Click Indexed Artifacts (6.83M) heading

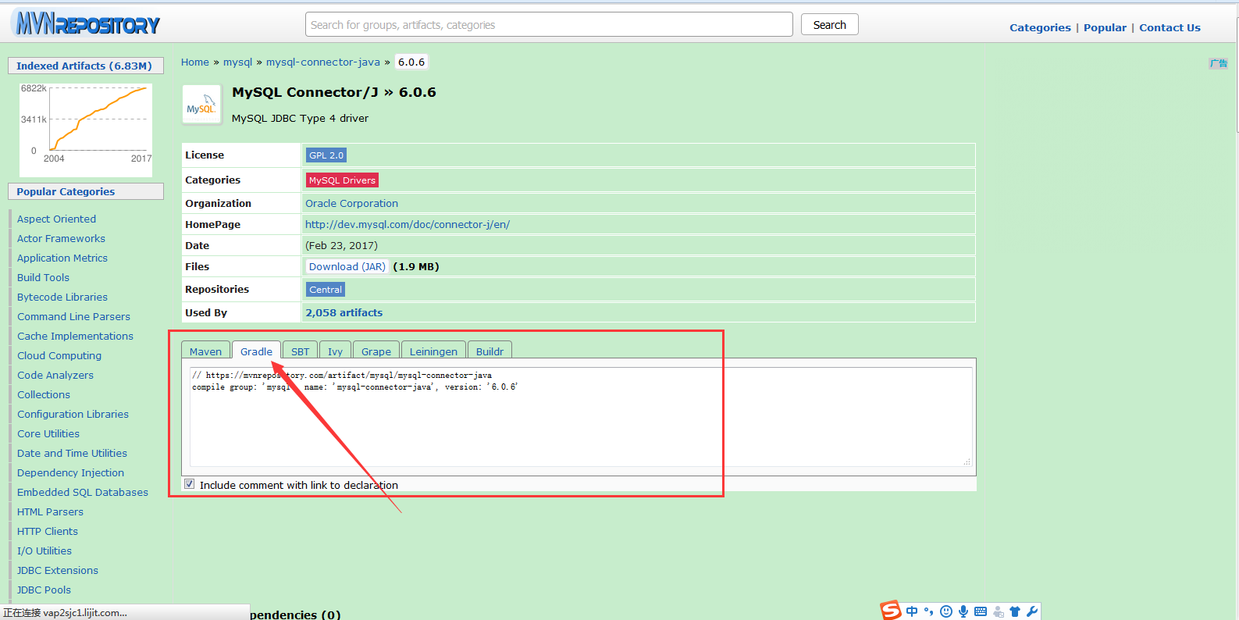[x=84, y=66]
